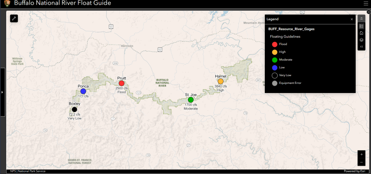Viewport: 371px width, 174px height.
Task: Click the route 341 shield near the legend
Action: [x=258, y=80]
